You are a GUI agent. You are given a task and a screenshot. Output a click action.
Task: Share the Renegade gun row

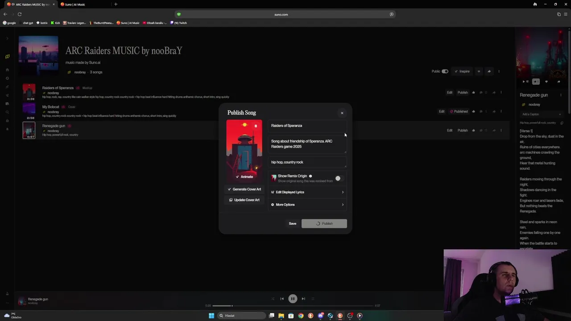pyautogui.click(x=493, y=131)
